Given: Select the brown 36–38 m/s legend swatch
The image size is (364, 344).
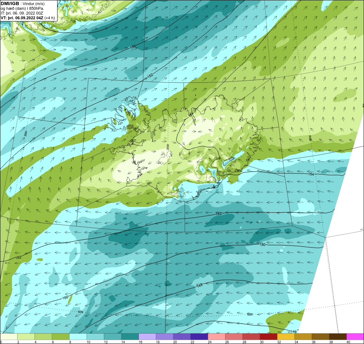Looking at the screenshot, I should (x=320, y=336).
